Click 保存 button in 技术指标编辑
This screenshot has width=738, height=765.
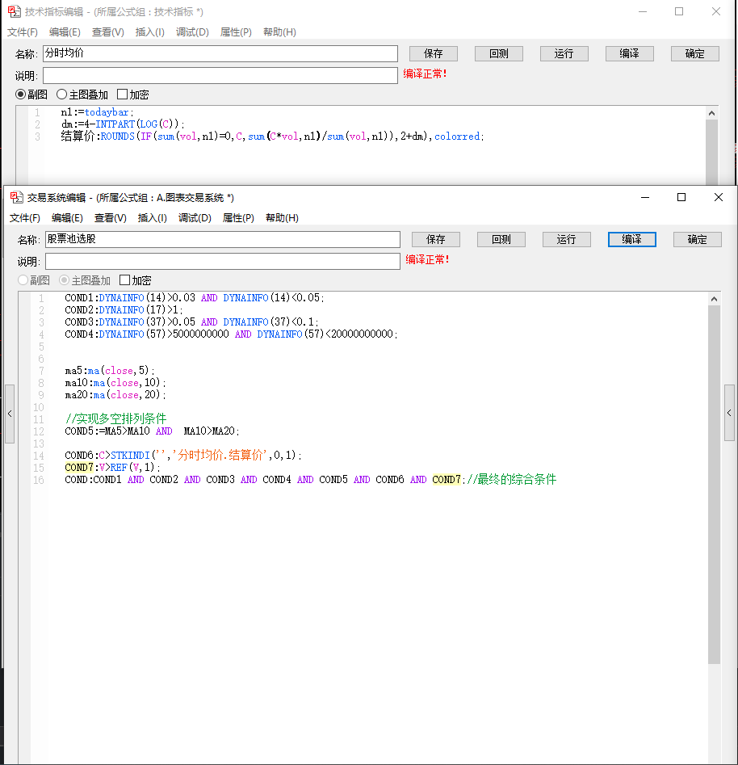point(434,53)
